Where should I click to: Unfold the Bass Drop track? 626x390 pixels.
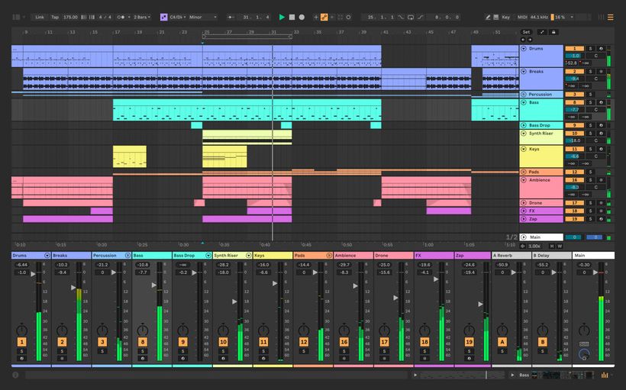pos(524,125)
